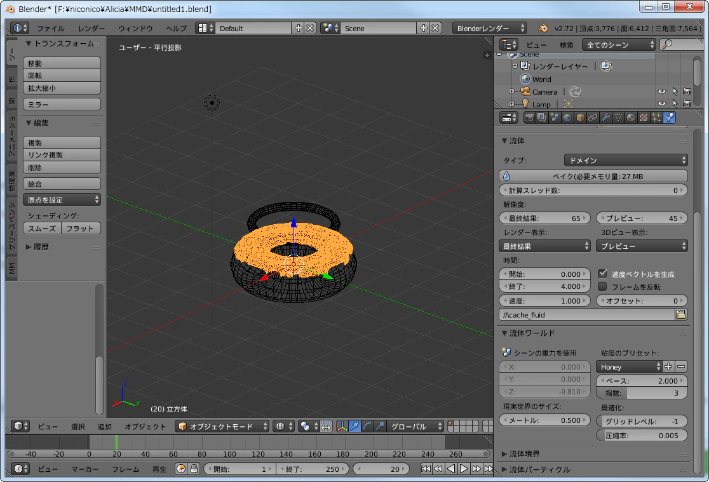Open the Constraints chain-link tab
This screenshot has width=709, height=482.
click(x=592, y=117)
